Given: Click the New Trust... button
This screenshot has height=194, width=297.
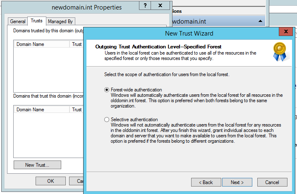Looking at the screenshot, I should [x=37, y=165].
